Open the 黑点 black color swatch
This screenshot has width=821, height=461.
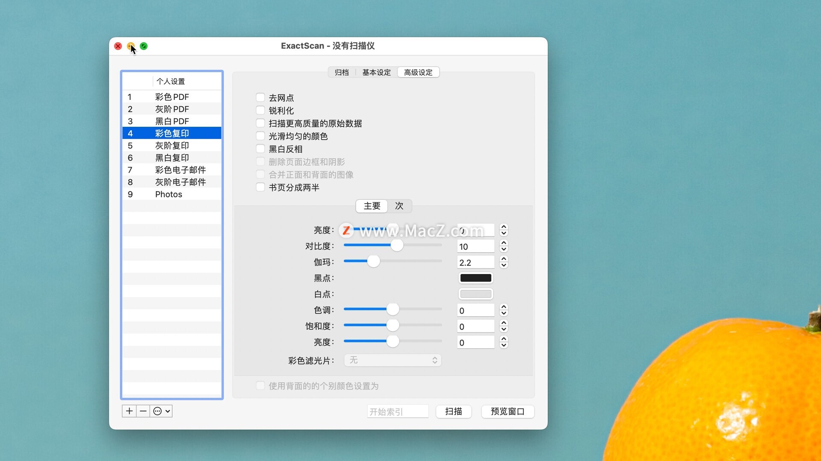[x=475, y=278]
